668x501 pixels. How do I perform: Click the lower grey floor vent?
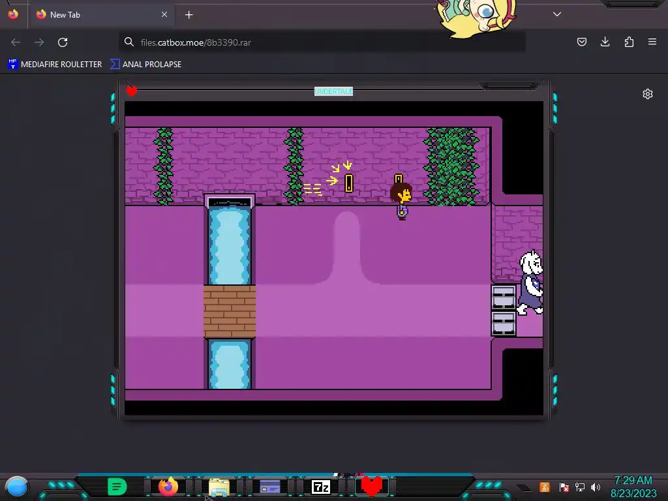coord(504,324)
